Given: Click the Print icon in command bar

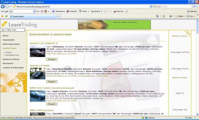Looking at the screenshot, I should 171,16.
